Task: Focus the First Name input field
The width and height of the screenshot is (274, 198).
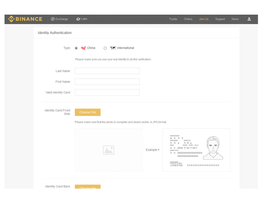Action: tap(107, 82)
